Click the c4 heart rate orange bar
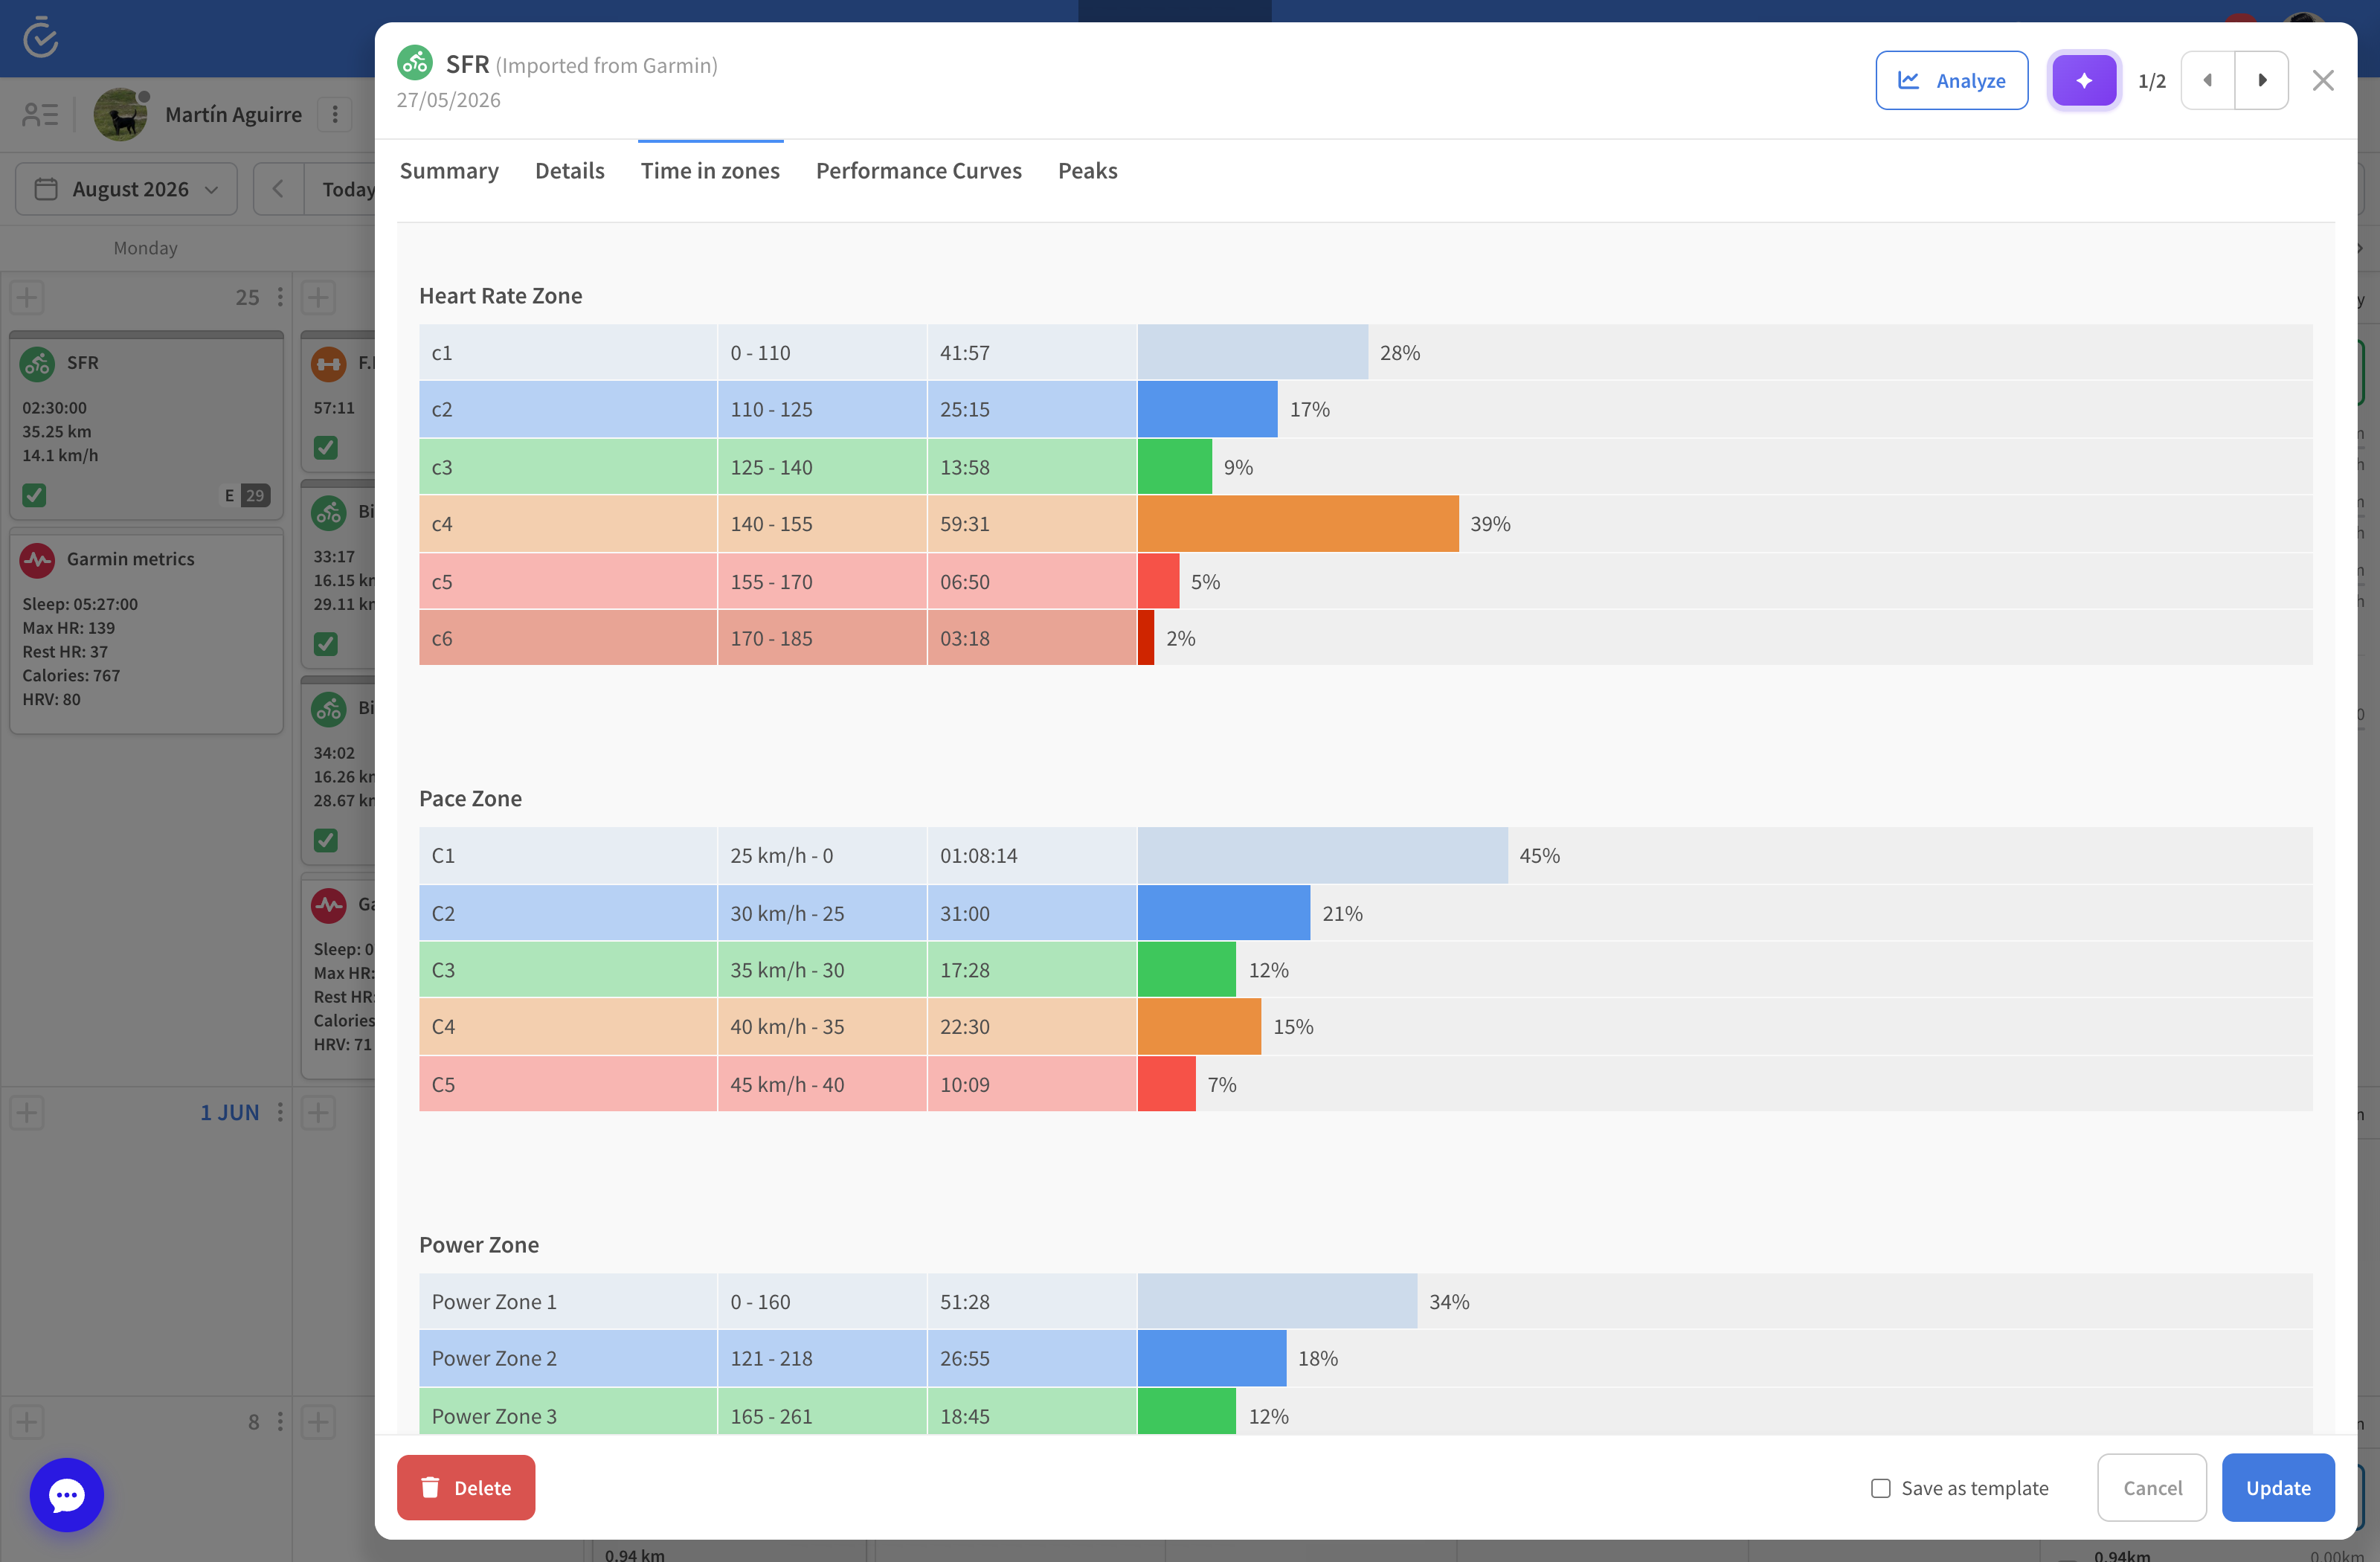The width and height of the screenshot is (2380, 1562). pos(1298,524)
